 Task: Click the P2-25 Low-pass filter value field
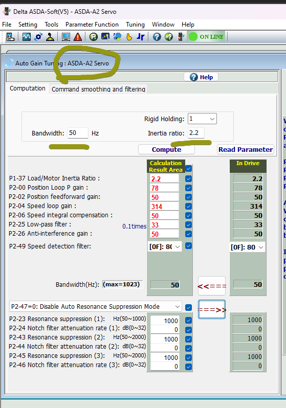click(165, 225)
